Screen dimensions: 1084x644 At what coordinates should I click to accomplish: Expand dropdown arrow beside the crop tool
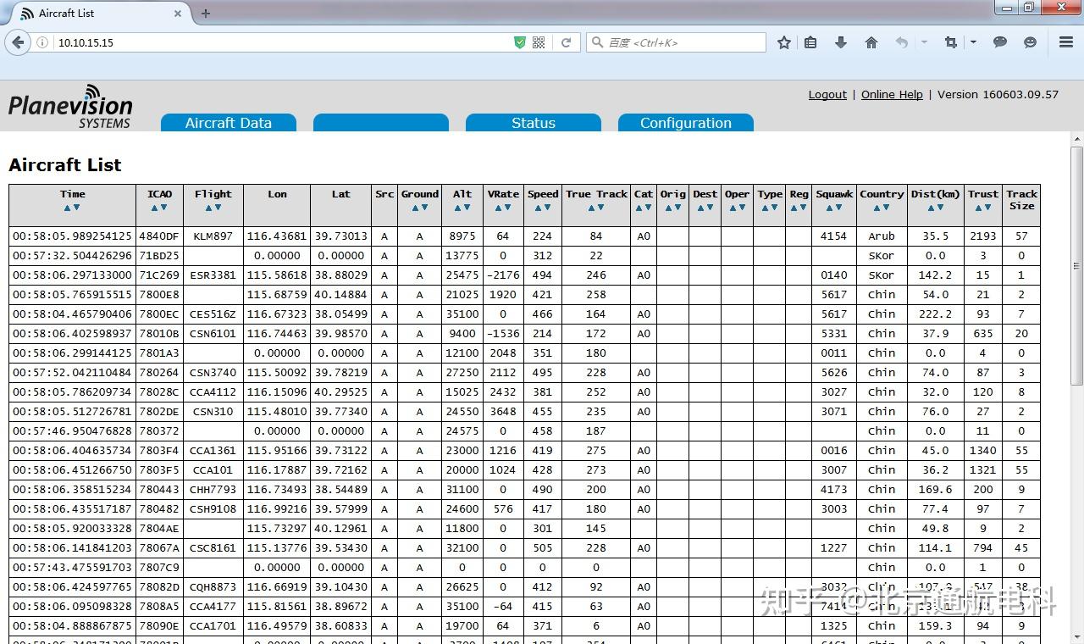coord(973,42)
